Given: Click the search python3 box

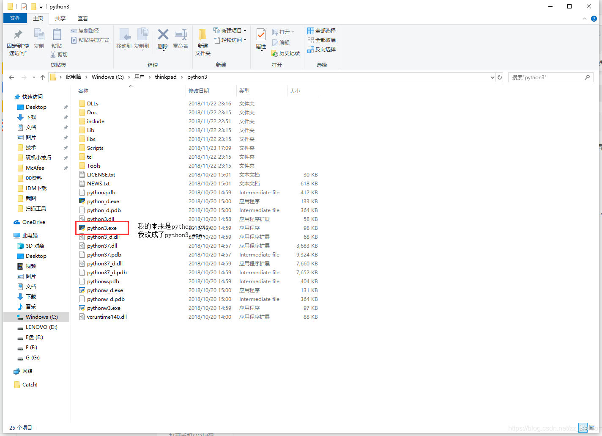Looking at the screenshot, I should pyautogui.click(x=550, y=77).
